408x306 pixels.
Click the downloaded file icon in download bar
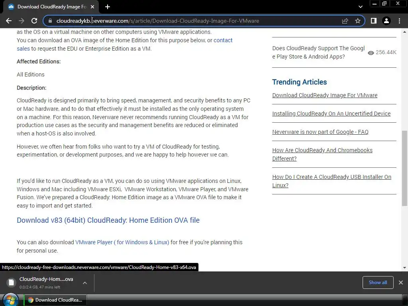click(x=11, y=282)
